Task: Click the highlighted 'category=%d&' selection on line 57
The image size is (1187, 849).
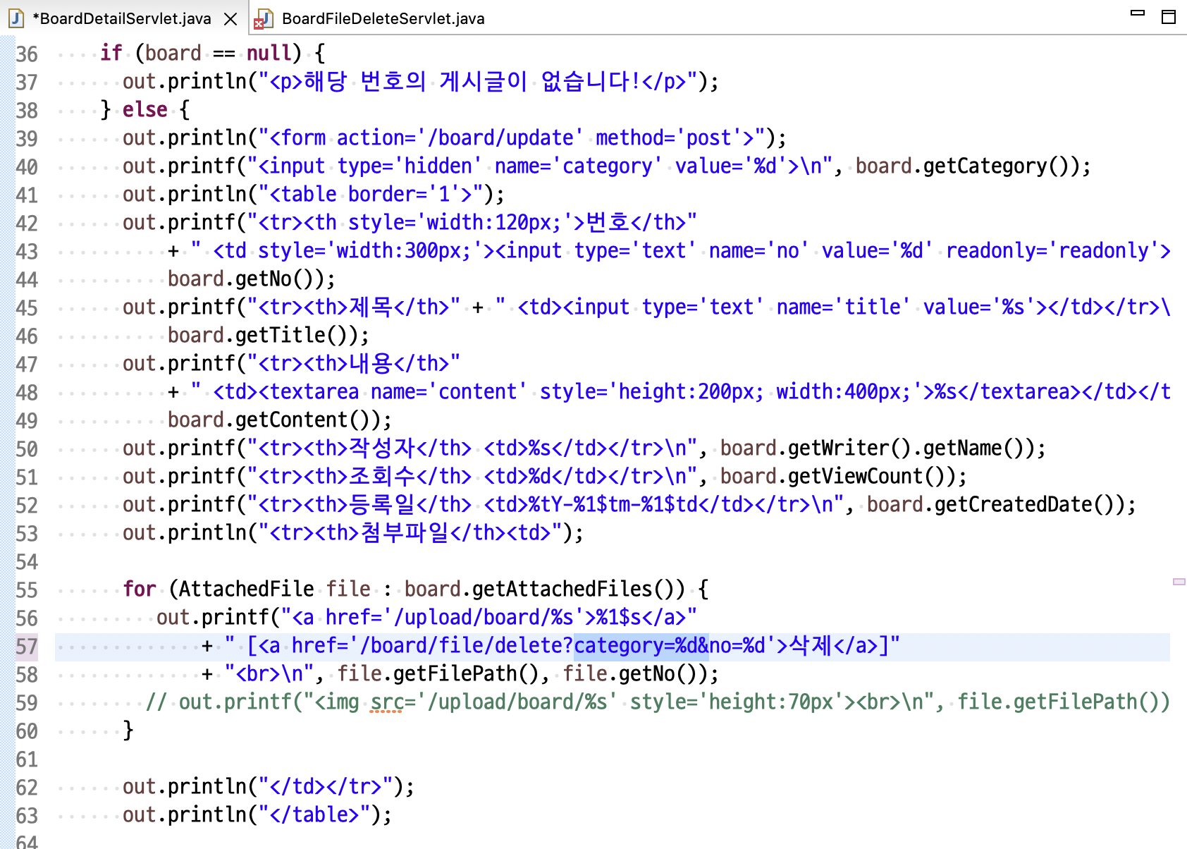Action: point(641,645)
